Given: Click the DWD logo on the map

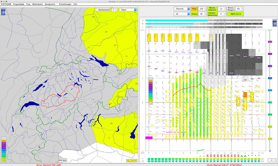Looking at the screenshot, I should point(3,11).
